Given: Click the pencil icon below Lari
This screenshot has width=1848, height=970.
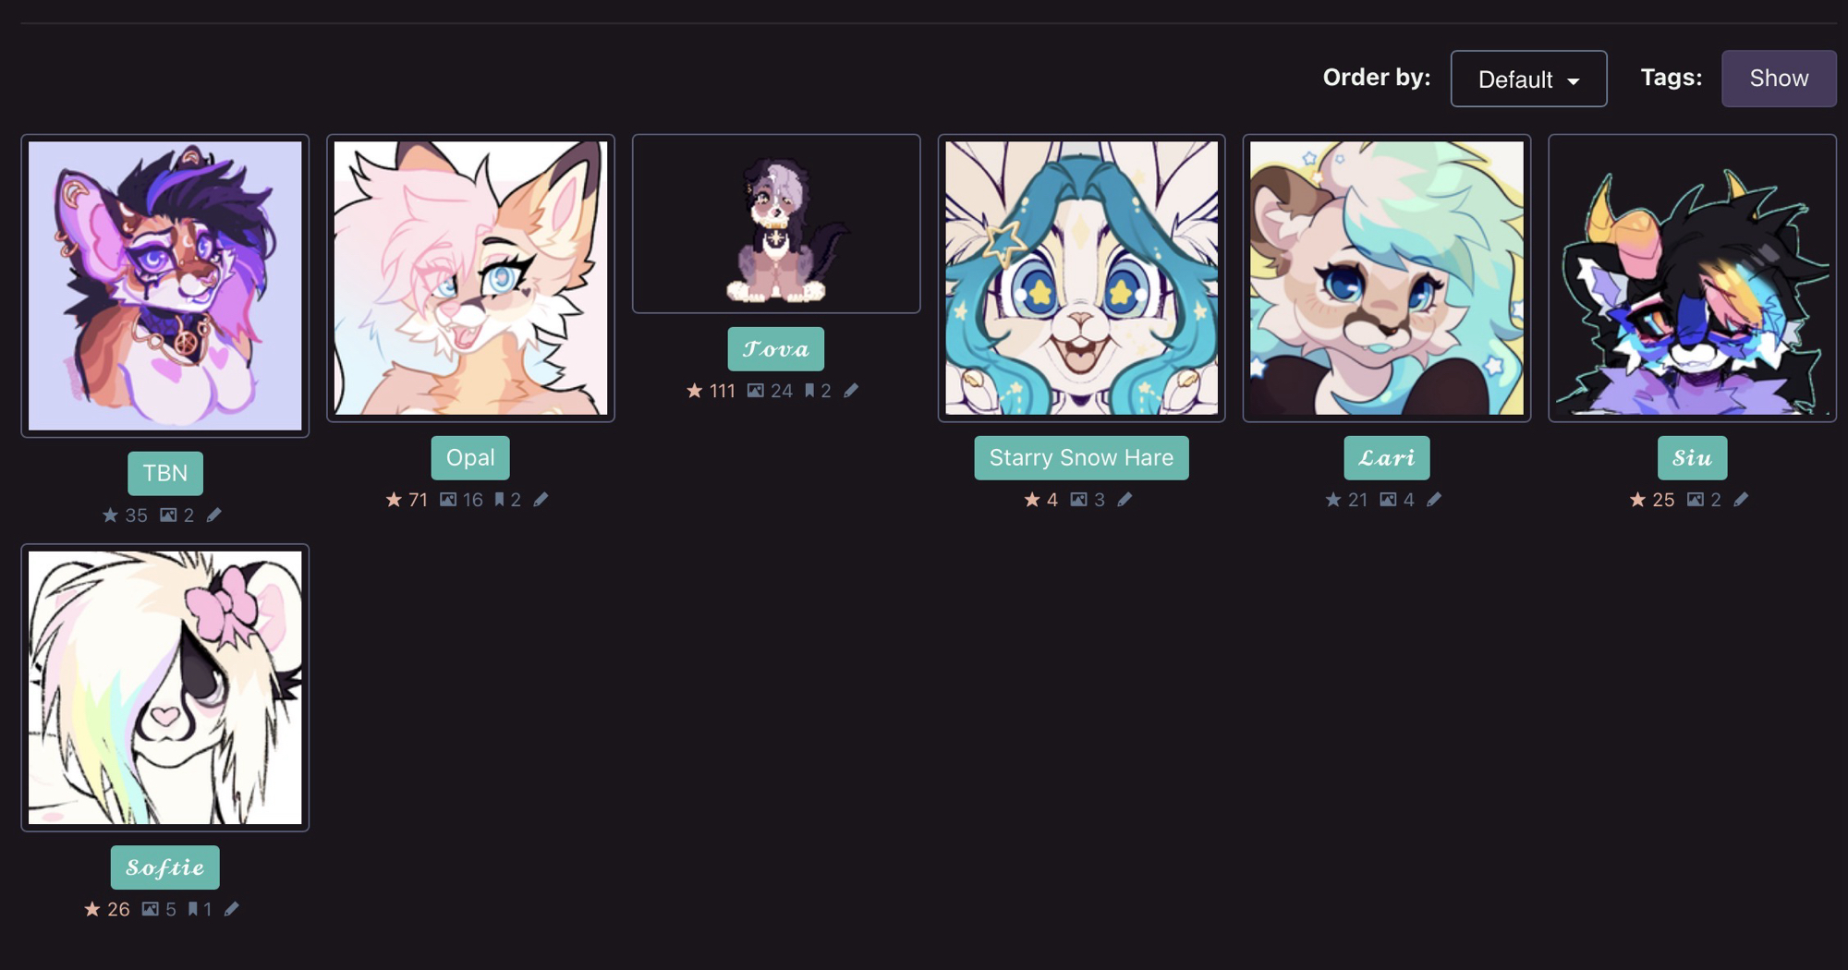Looking at the screenshot, I should (1434, 500).
